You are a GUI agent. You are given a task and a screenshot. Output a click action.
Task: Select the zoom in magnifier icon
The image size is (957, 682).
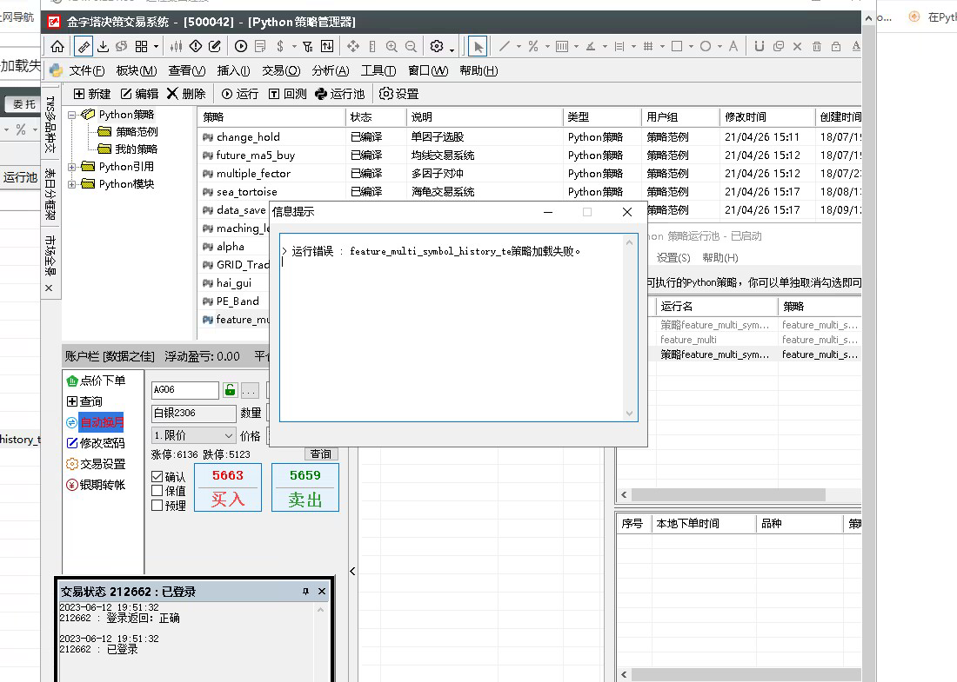pos(391,46)
